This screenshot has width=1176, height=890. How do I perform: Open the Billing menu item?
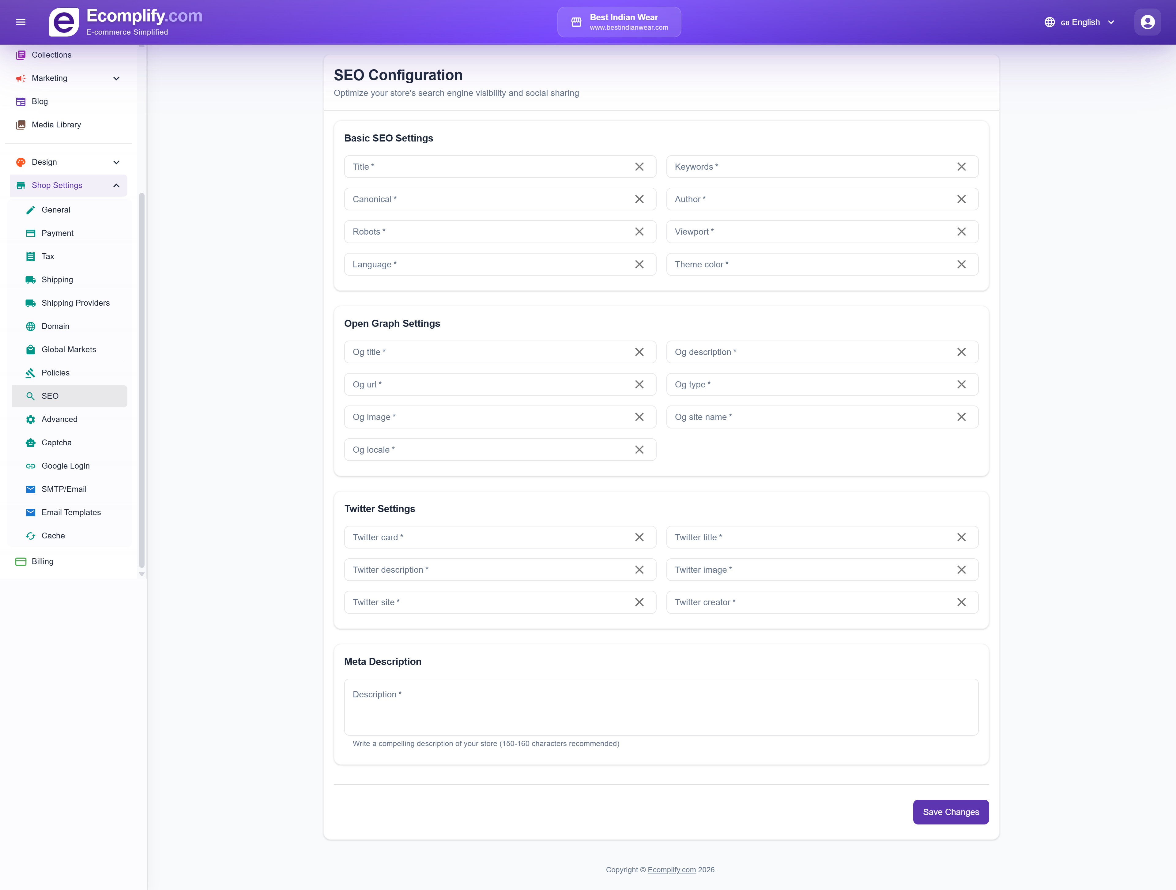point(42,561)
